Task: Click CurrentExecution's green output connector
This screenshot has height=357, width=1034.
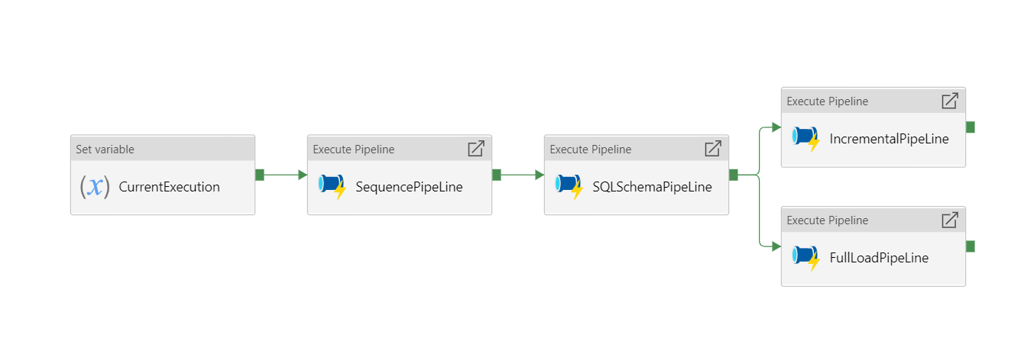Action: (x=259, y=175)
